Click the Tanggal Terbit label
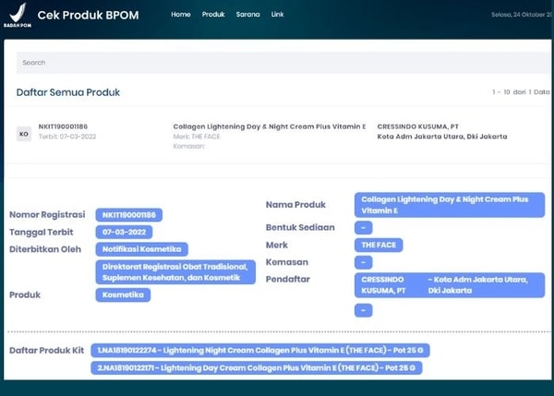 tap(42, 232)
